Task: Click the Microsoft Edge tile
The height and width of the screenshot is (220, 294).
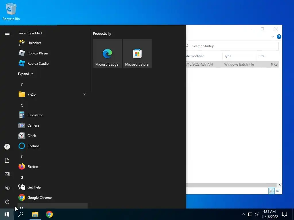Action: tap(107, 54)
